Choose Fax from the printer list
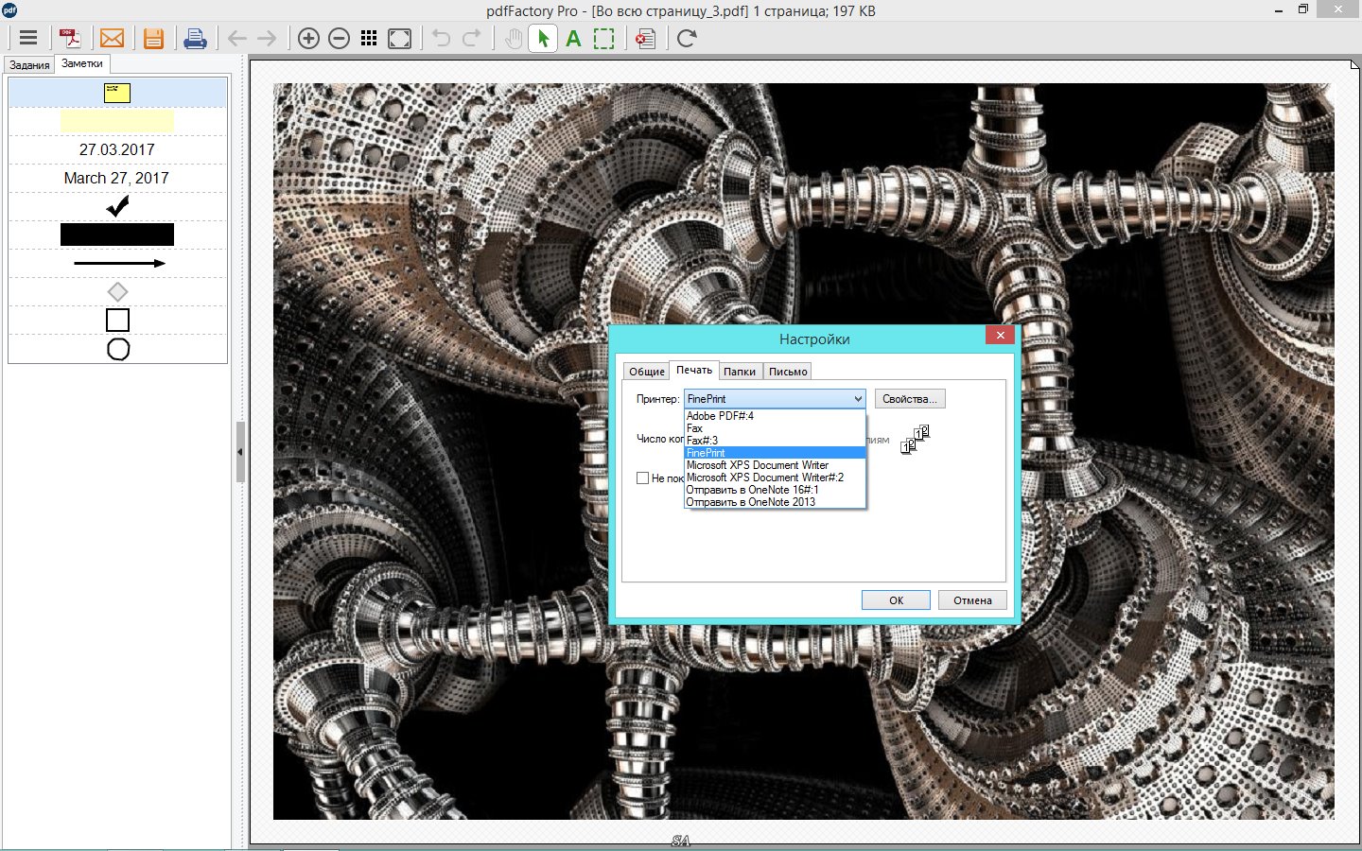1362x851 pixels. (x=775, y=428)
